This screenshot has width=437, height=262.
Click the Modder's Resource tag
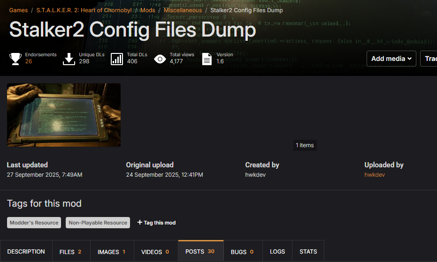coord(34,223)
